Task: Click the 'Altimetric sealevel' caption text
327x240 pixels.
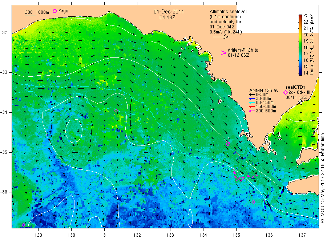Action: pos(228,12)
